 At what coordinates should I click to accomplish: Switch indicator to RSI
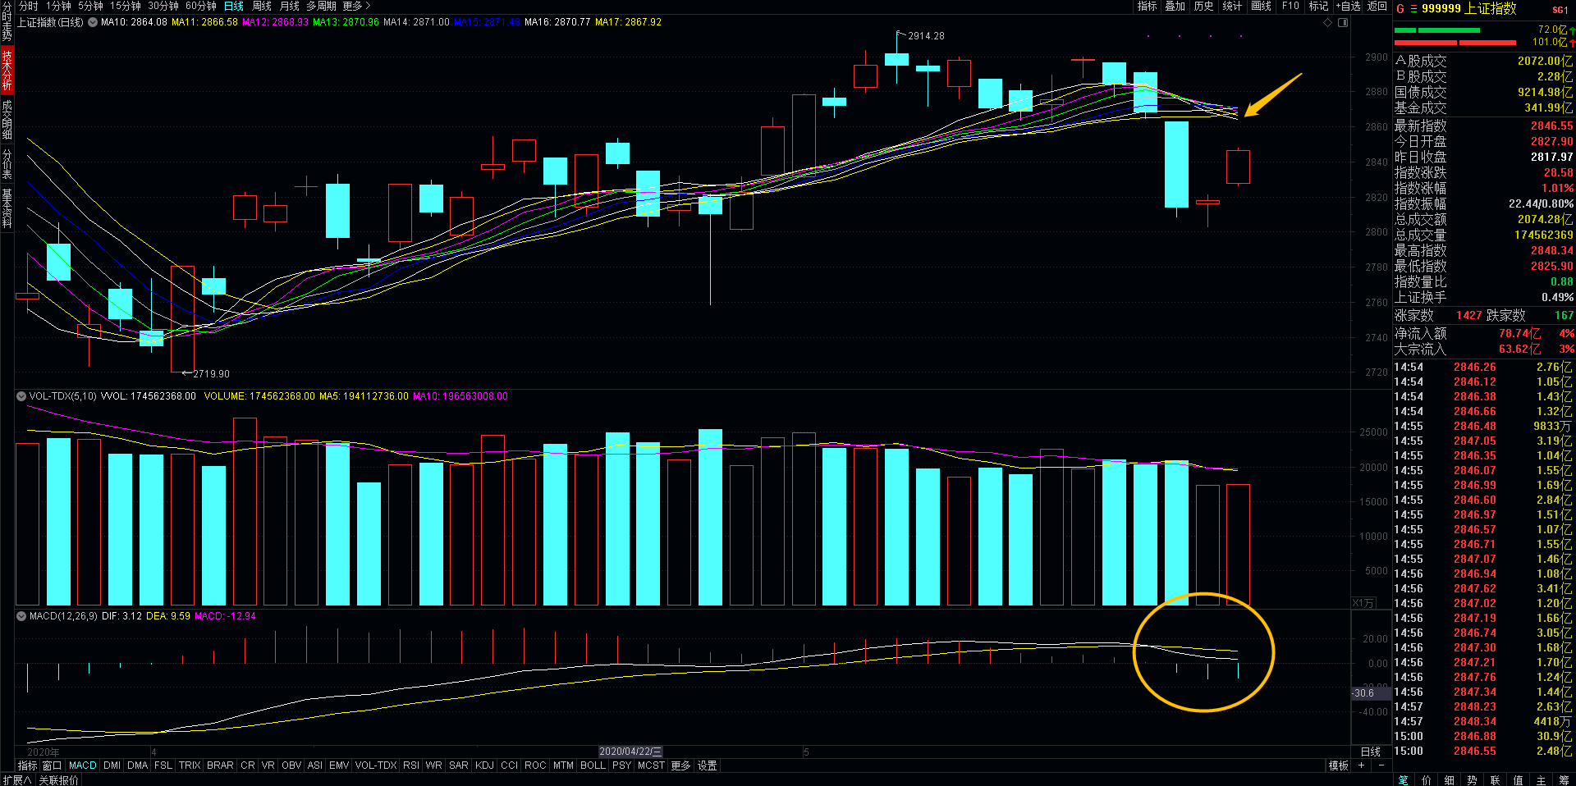(x=410, y=765)
